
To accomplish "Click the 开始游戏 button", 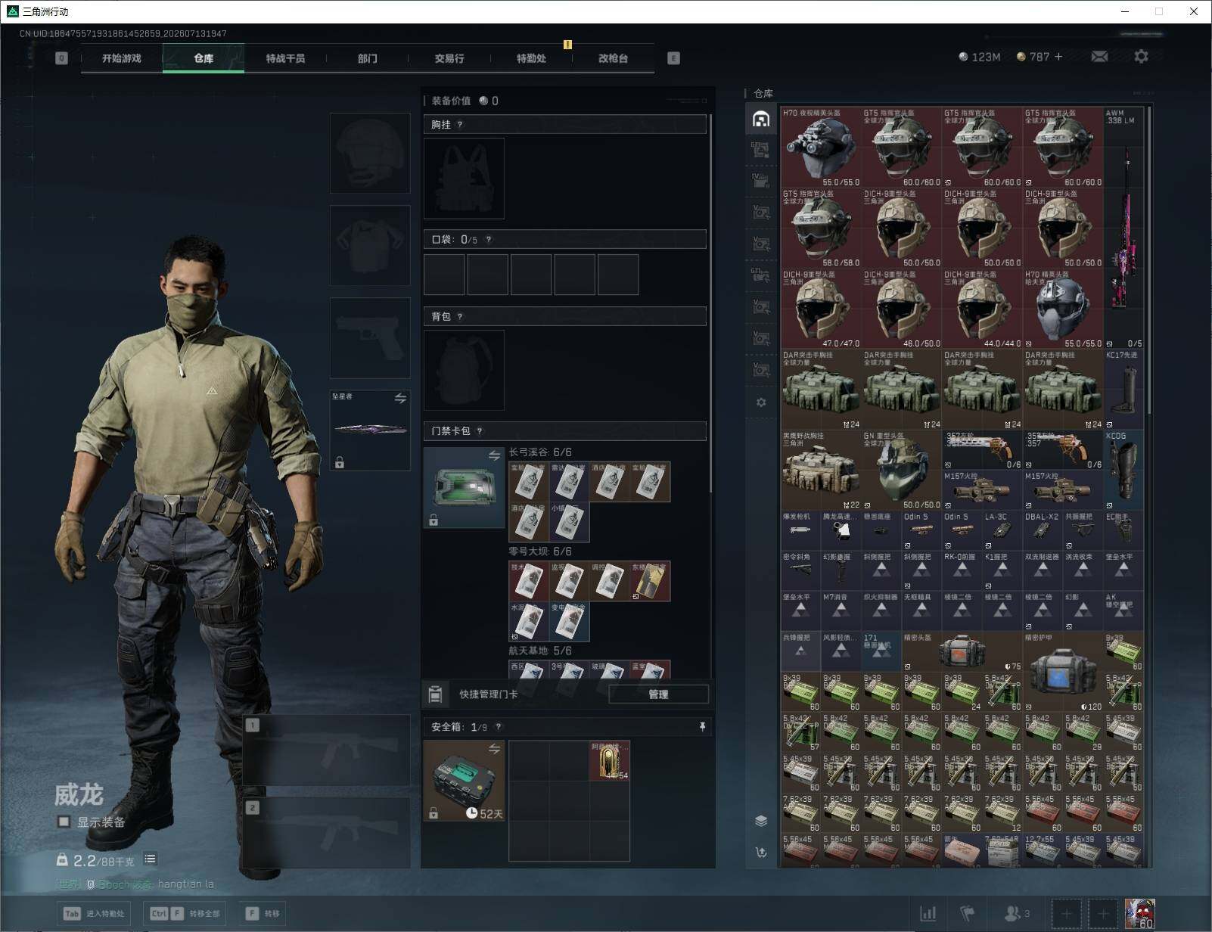I will 122,58.
